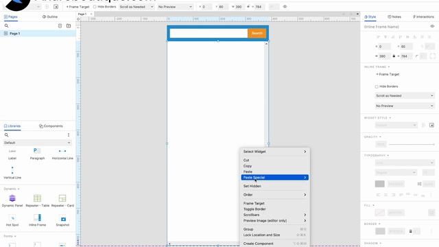Switch to the Libraries tab
Viewport: 439px width, 247px height.
click(12, 126)
